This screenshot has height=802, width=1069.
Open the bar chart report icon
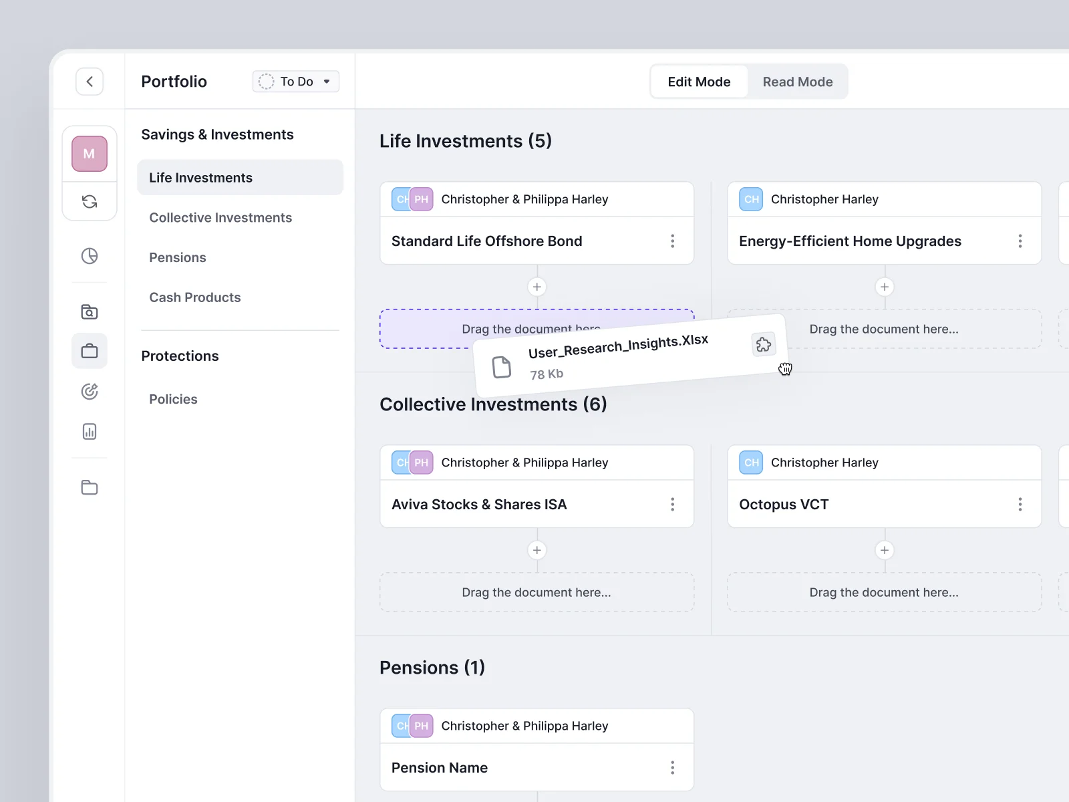pos(90,432)
